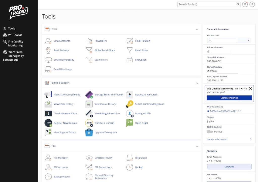Click the Search Tools field
Image resolution: width=258 pixels, height=182 pixels.
tap(207, 4)
